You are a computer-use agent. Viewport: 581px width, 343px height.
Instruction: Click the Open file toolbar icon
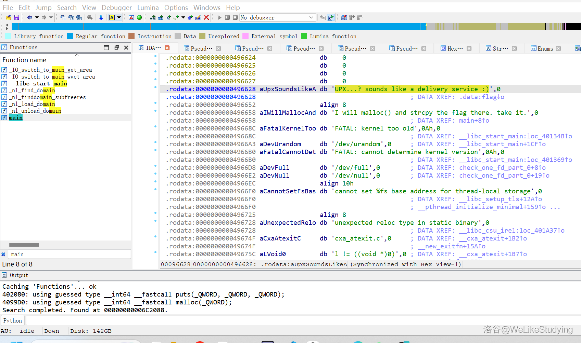8,17
